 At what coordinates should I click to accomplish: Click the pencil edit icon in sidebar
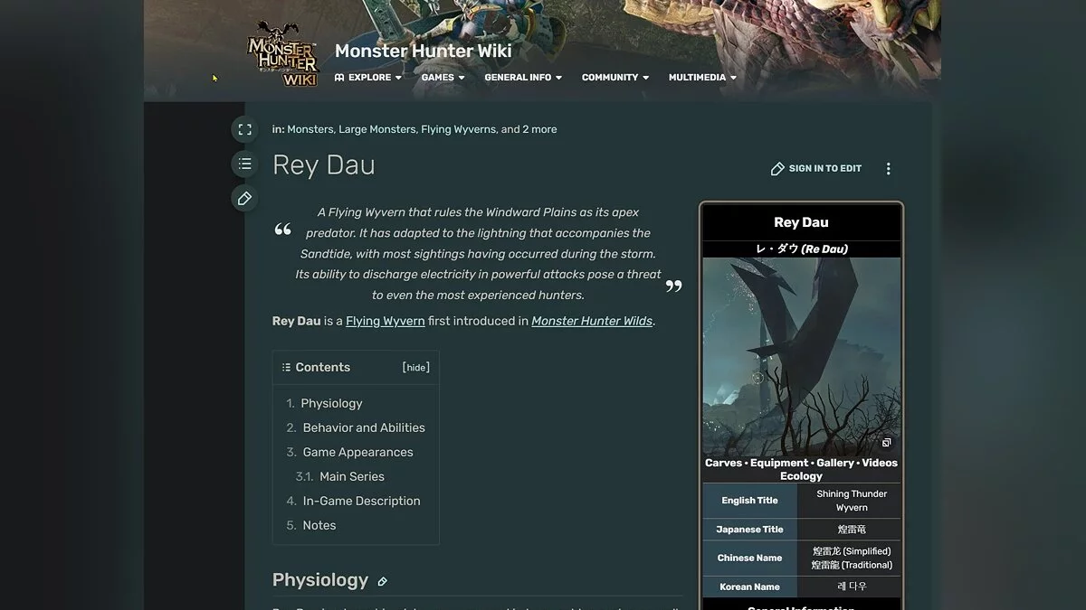click(x=244, y=198)
